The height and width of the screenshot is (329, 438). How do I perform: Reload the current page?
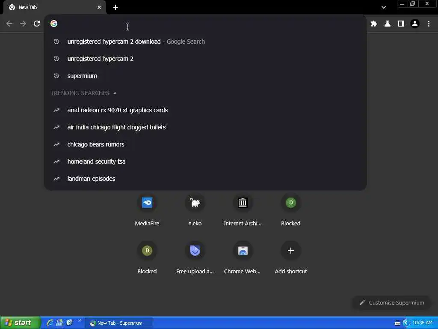pos(37,24)
